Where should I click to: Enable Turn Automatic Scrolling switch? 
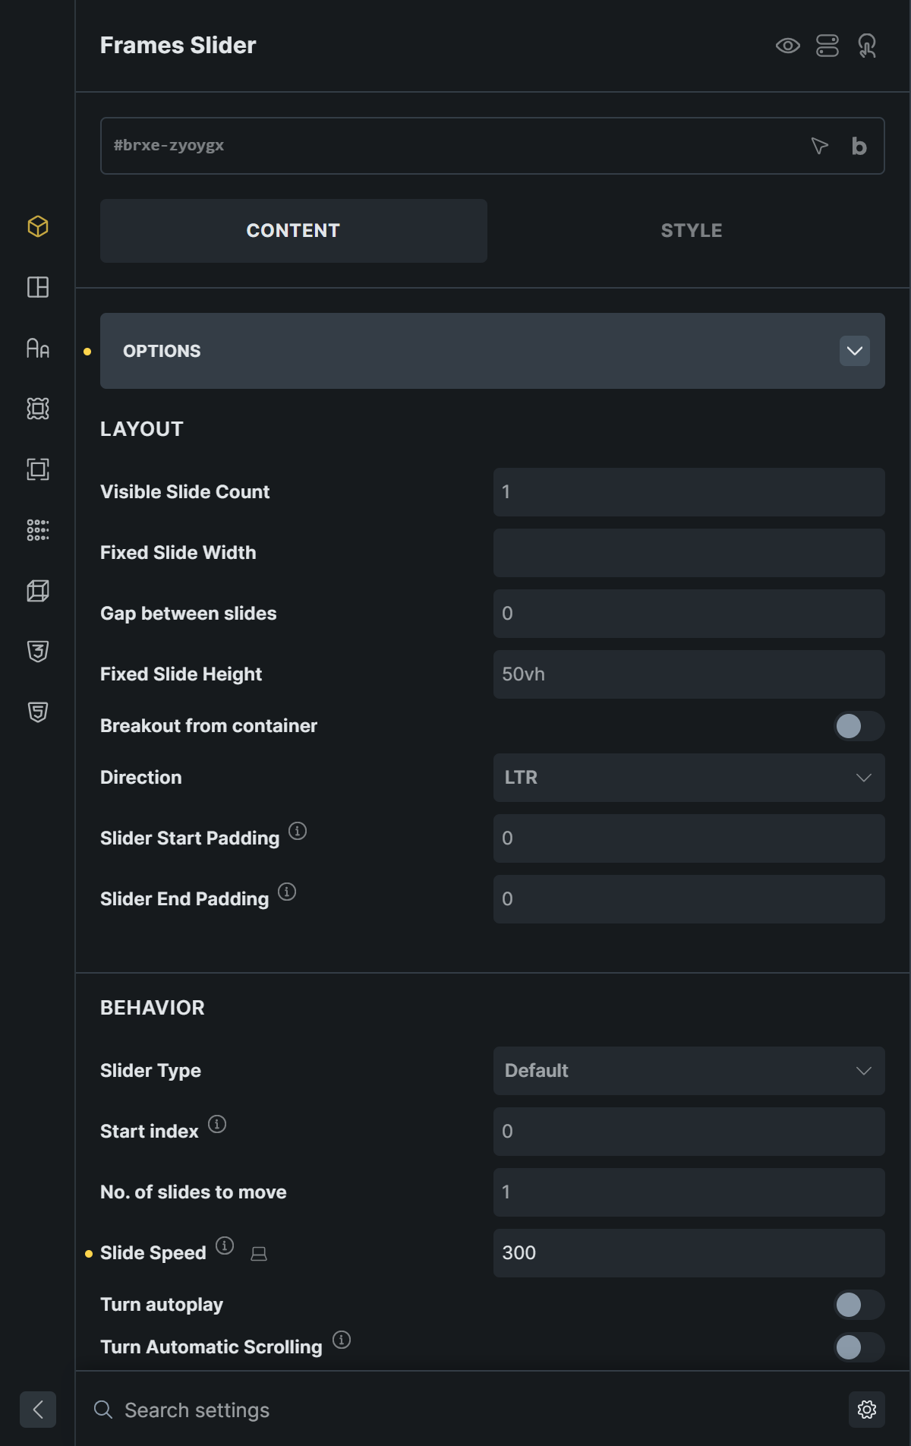pos(859,1347)
